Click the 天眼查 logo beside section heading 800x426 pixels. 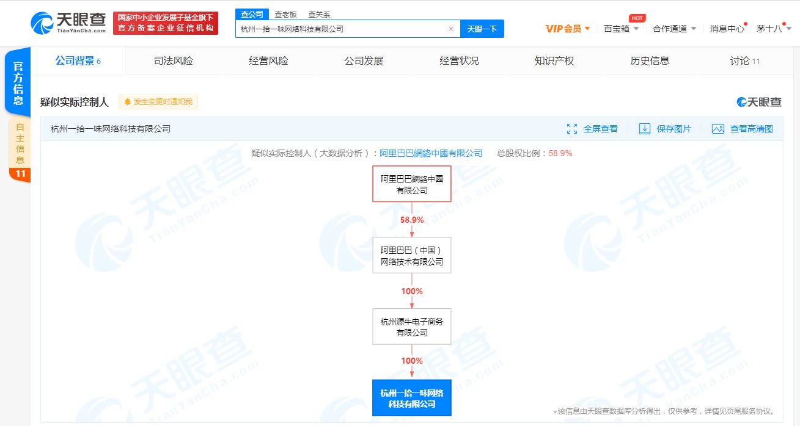(x=759, y=102)
